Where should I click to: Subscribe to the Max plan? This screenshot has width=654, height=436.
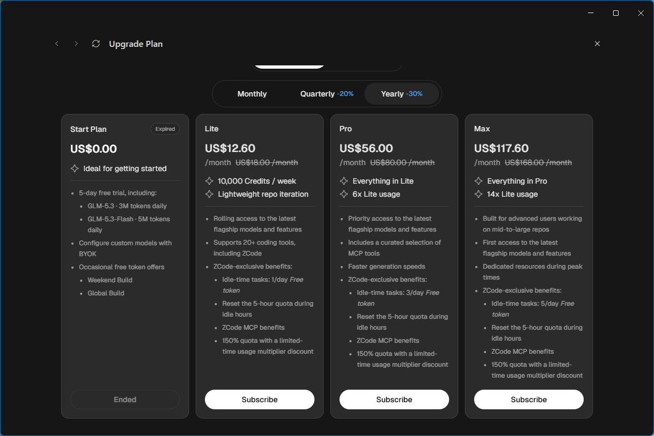pos(529,399)
